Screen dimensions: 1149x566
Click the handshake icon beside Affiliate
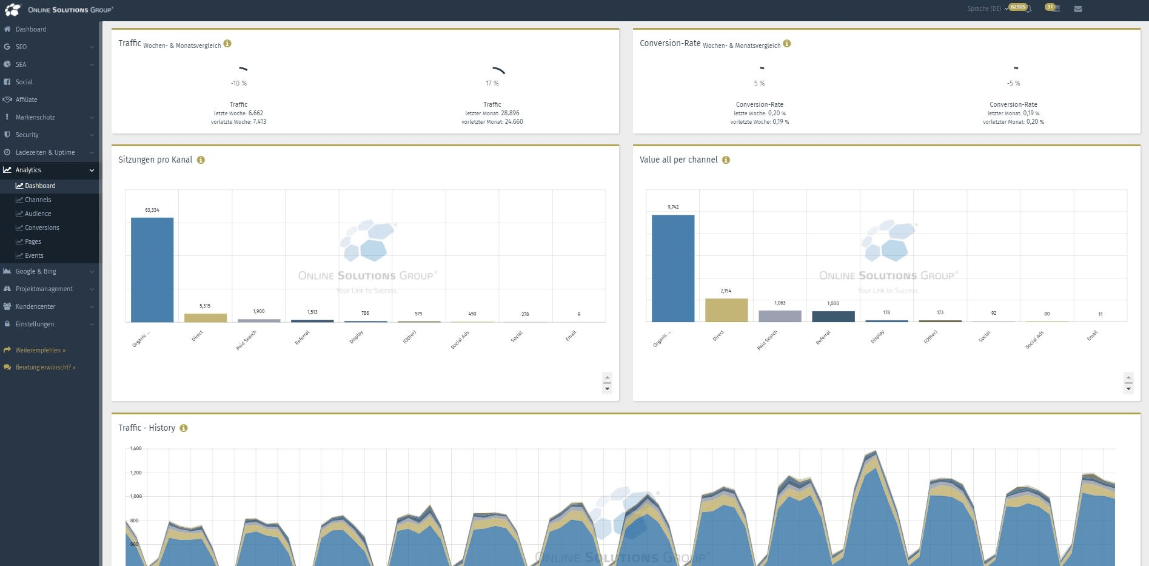pyautogui.click(x=7, y=99)
